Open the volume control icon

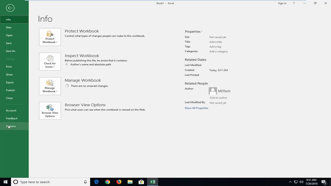(x=301, y=182)
